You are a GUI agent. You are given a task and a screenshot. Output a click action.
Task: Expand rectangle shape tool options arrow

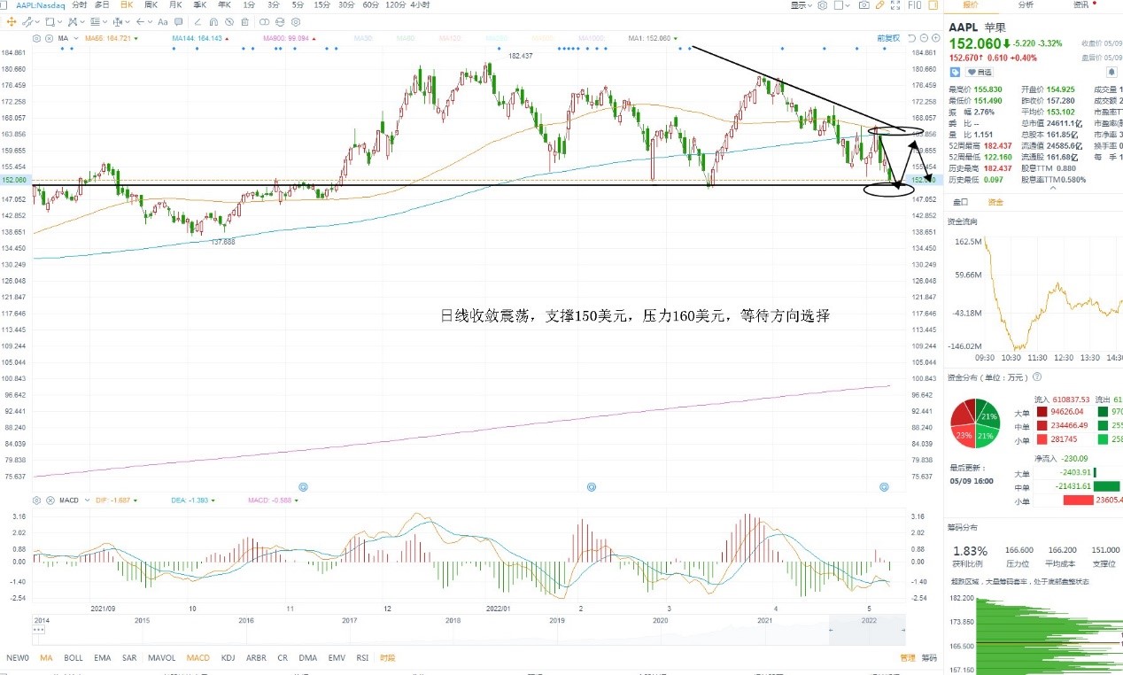point(60,21)
